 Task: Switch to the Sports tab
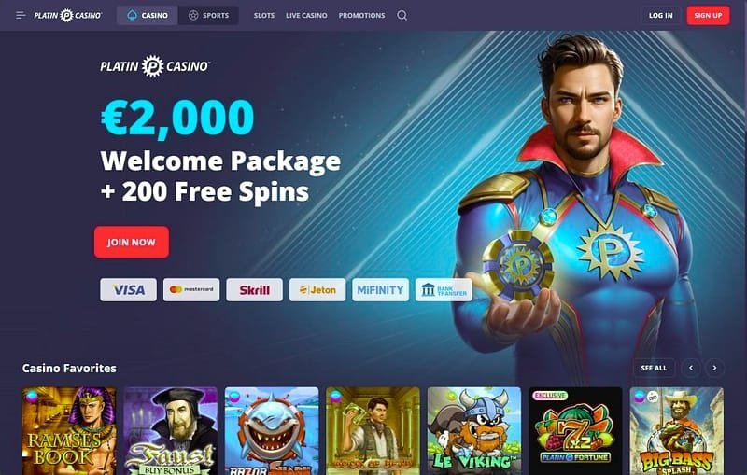pyautogui.click(x=208, y=15)
